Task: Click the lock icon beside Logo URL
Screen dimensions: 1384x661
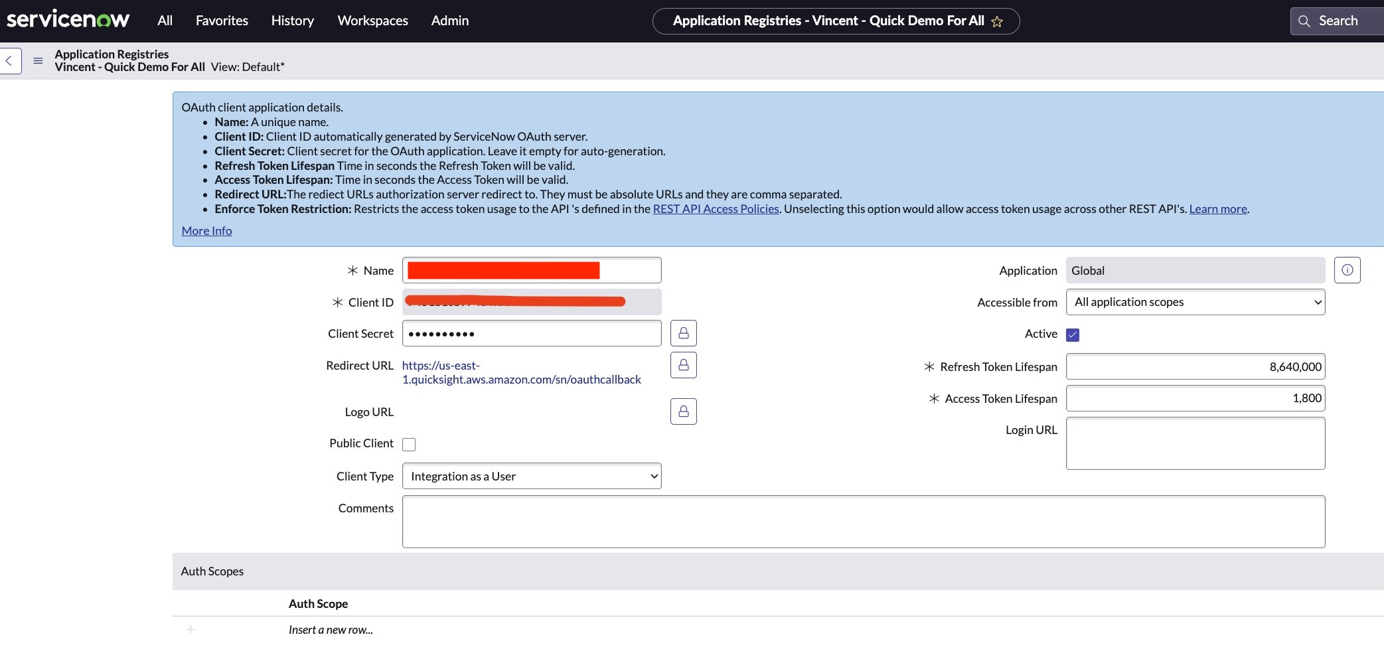Action: (x=683, y=411)
